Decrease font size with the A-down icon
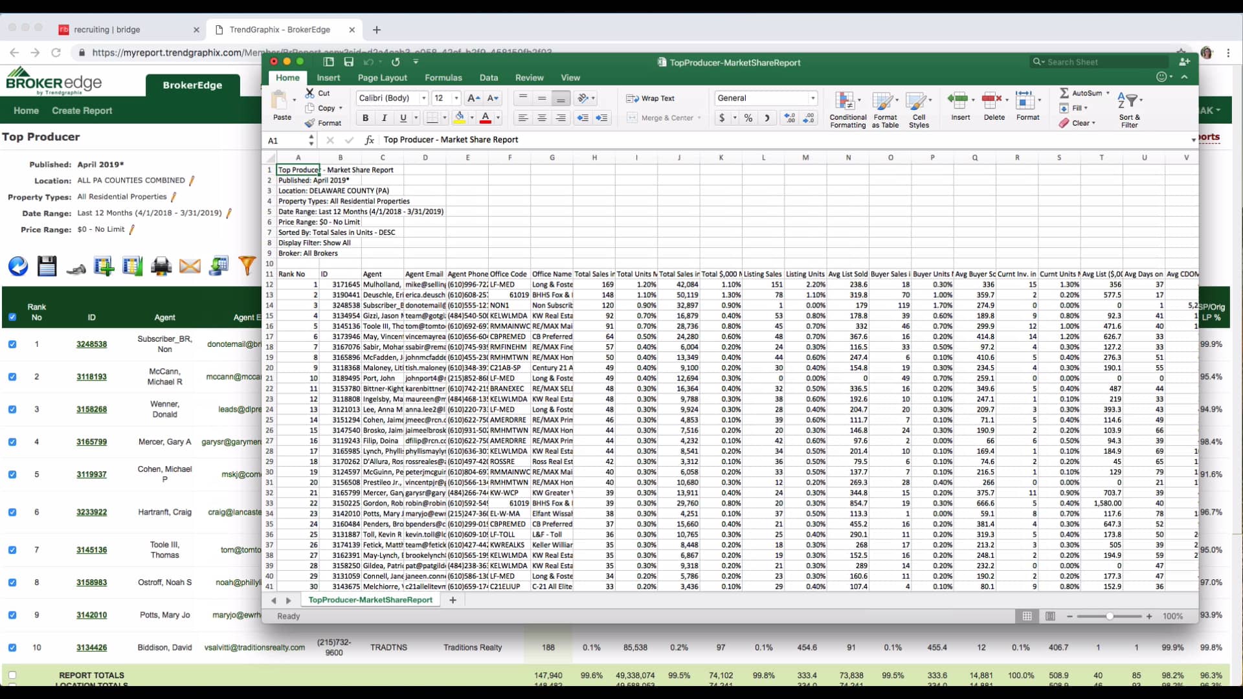Screen dimensions: 1243x699 (x=493, y=98)
